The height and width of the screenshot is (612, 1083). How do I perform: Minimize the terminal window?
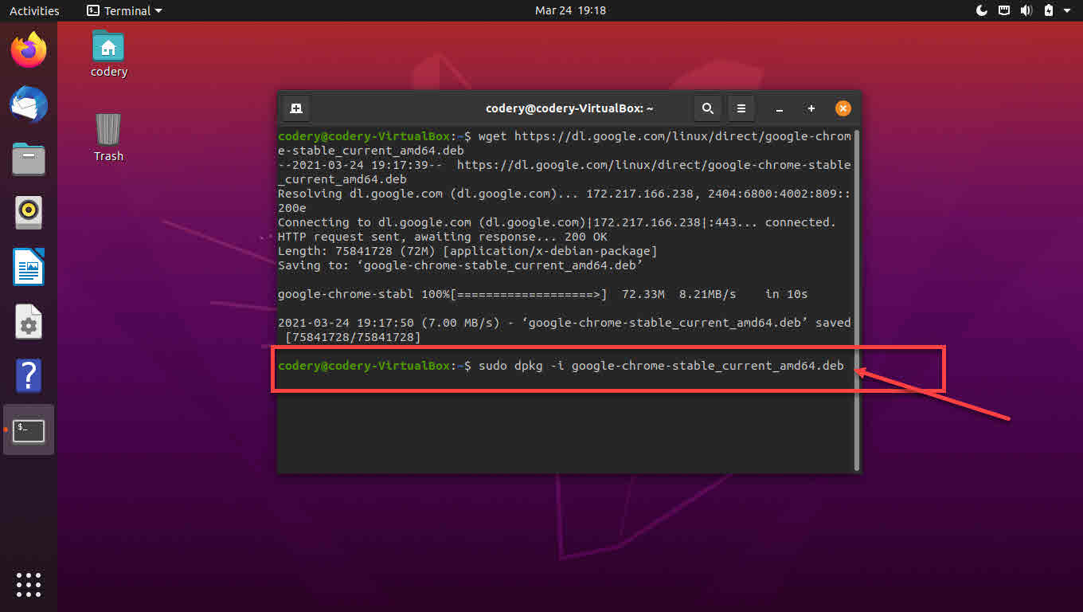pos(780,108)
